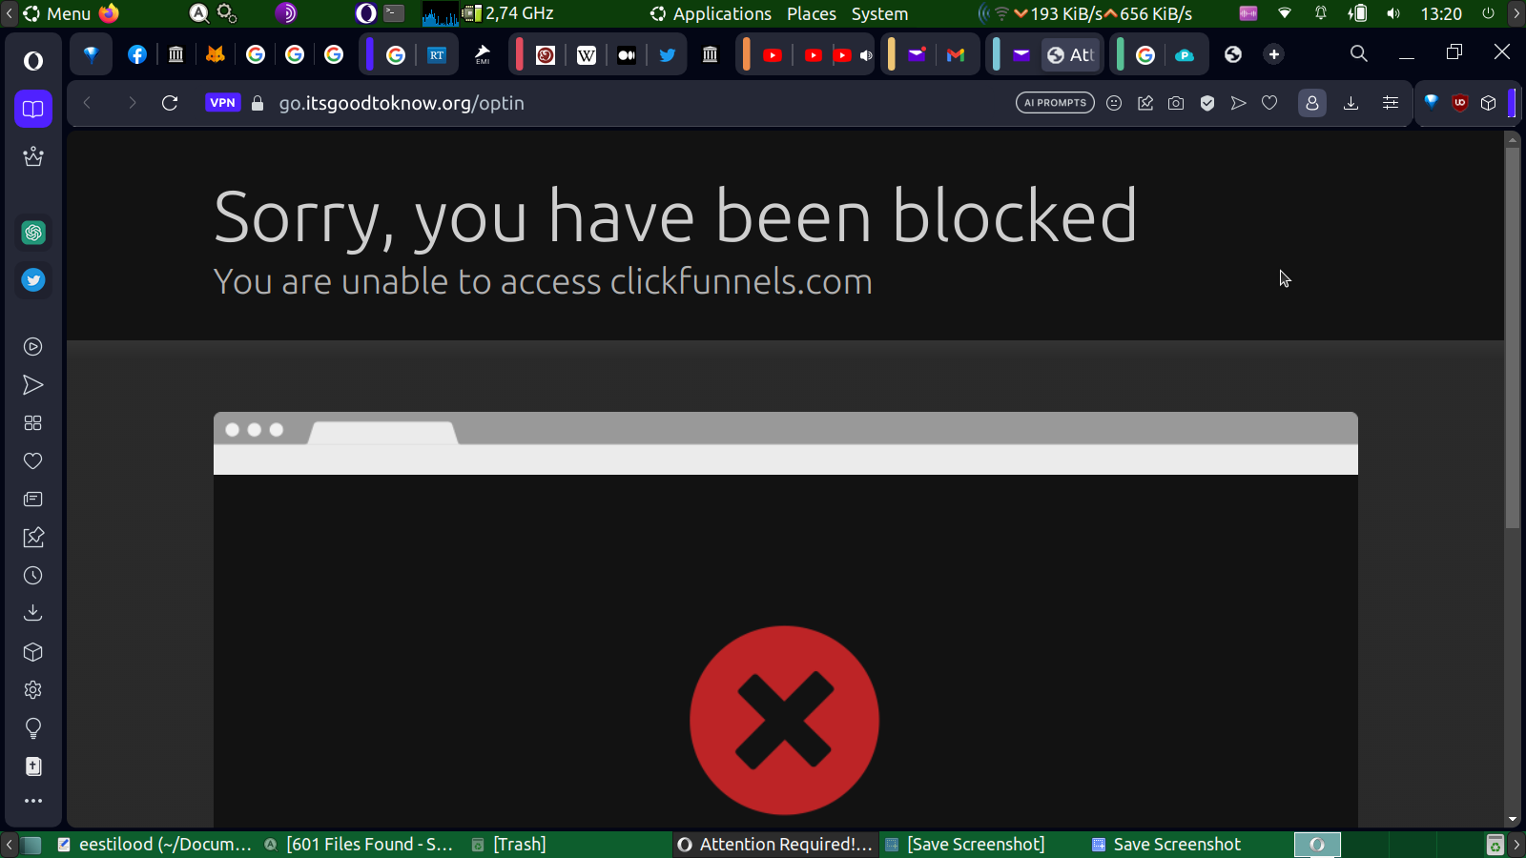Open Twitter panel in the sidebar
Viewport: 1526px width, 858px height.
pyautogui.click(x=33, y=280)
